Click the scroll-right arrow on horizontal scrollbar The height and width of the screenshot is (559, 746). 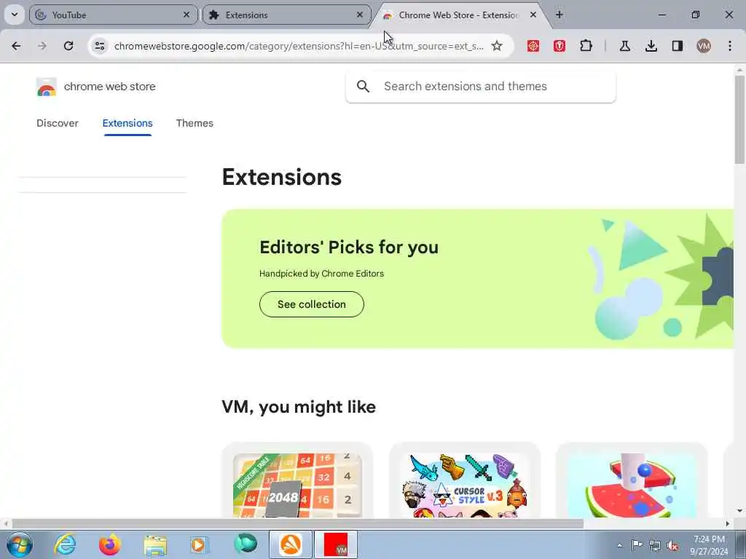(728, 524)
